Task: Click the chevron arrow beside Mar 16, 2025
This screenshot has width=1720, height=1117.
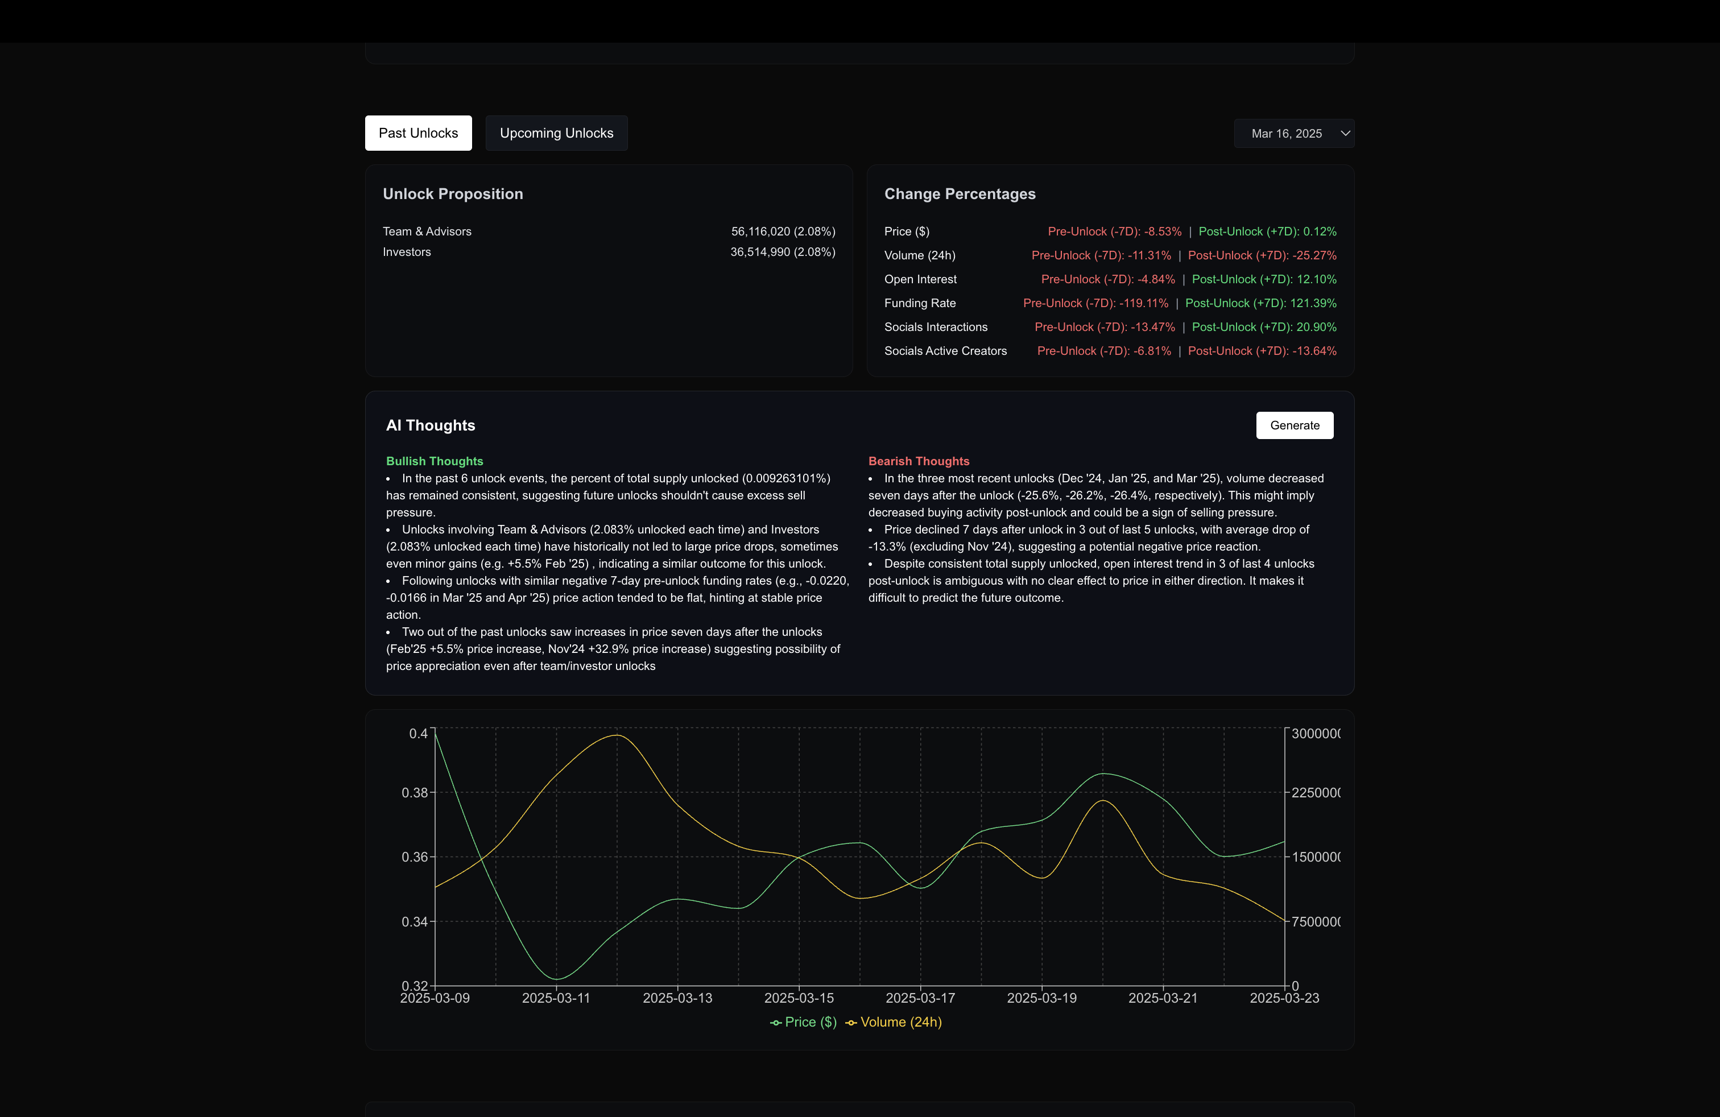Action: (1345, 134)
